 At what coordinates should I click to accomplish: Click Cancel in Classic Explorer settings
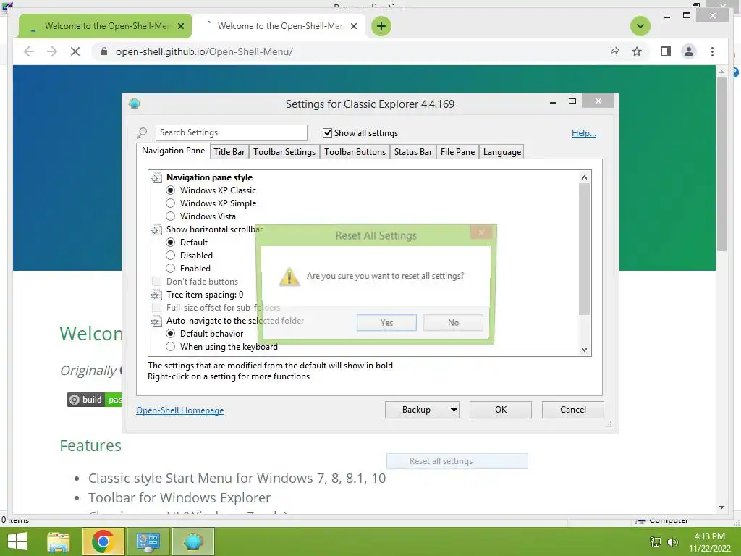[x=573, y=410]
